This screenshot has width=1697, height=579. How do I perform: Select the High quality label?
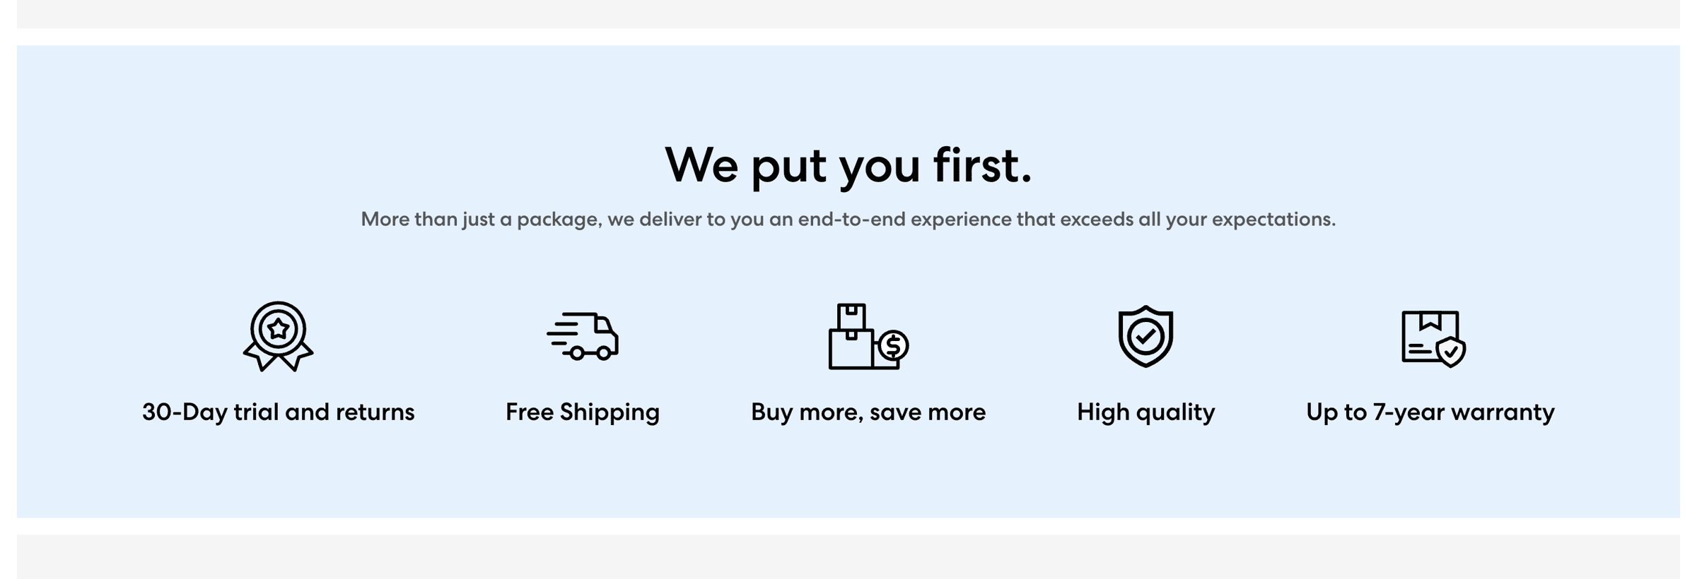pos(1145,412)
